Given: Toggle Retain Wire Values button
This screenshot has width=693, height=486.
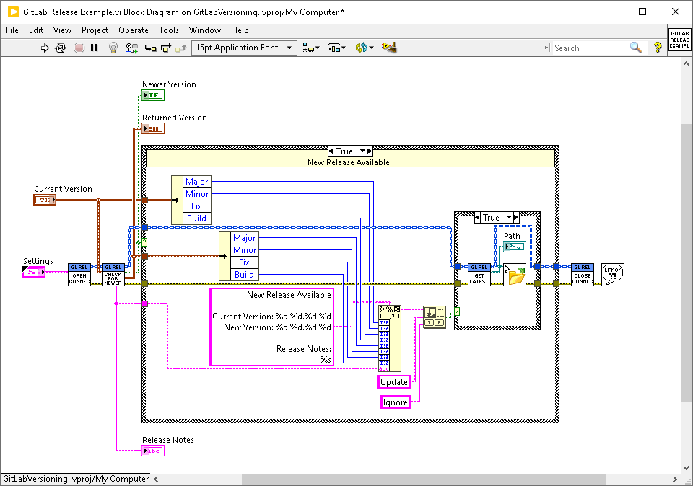Looking at the screenshot, I should click(131, 48).
